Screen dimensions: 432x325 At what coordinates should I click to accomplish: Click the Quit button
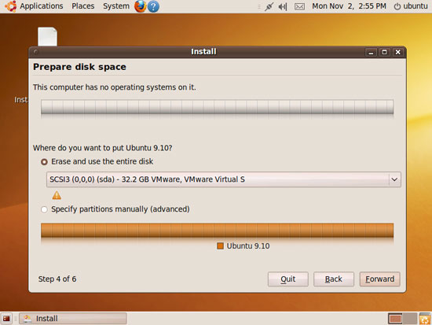(x=288, y=279)
